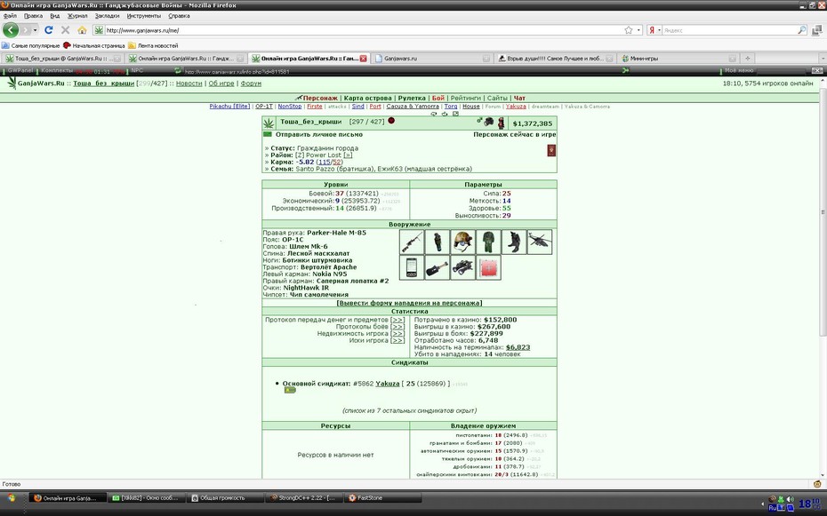Open the Nokia N95 phone icon
The height and width of the screenshot is (516, 827).
point(412,267)
